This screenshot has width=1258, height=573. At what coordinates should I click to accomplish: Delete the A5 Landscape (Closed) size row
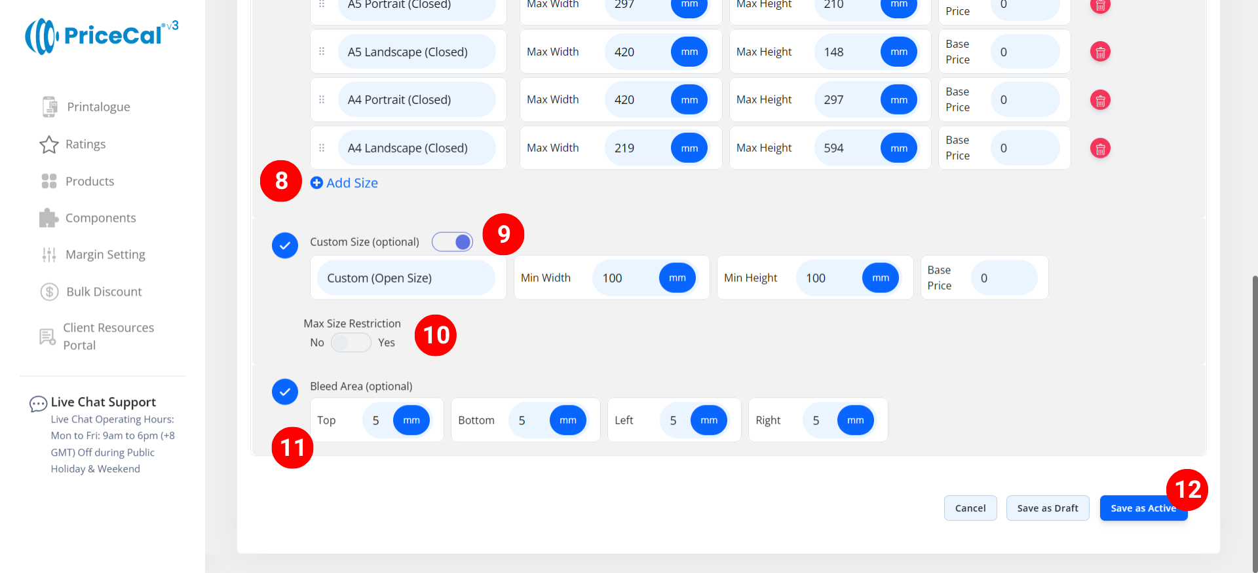pyautogui.click(x=1100, y=52)
